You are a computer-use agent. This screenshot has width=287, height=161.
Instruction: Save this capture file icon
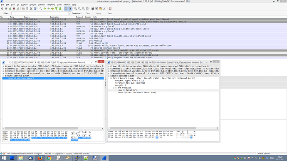click(x=27, y=9)
